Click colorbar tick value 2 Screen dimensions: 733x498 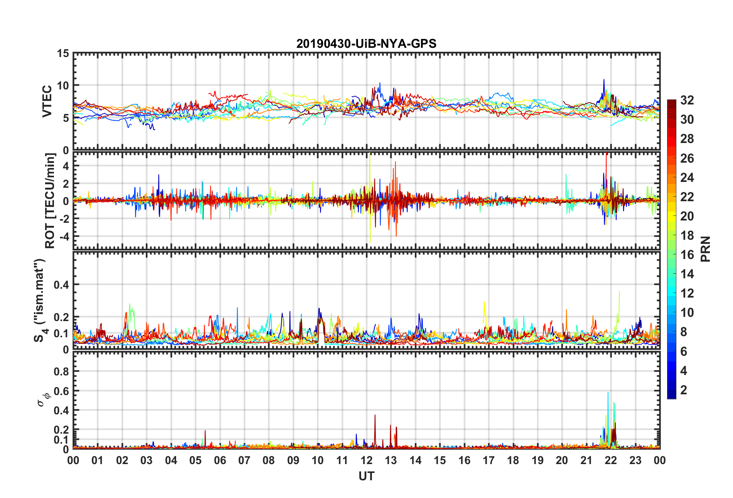(x=684, y=390)
